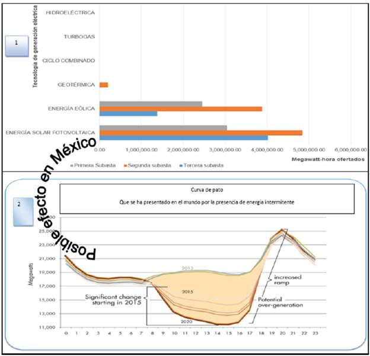370x356 pixels.
Task: Click the numbered box labeled 1
Action: pos(17,46)
